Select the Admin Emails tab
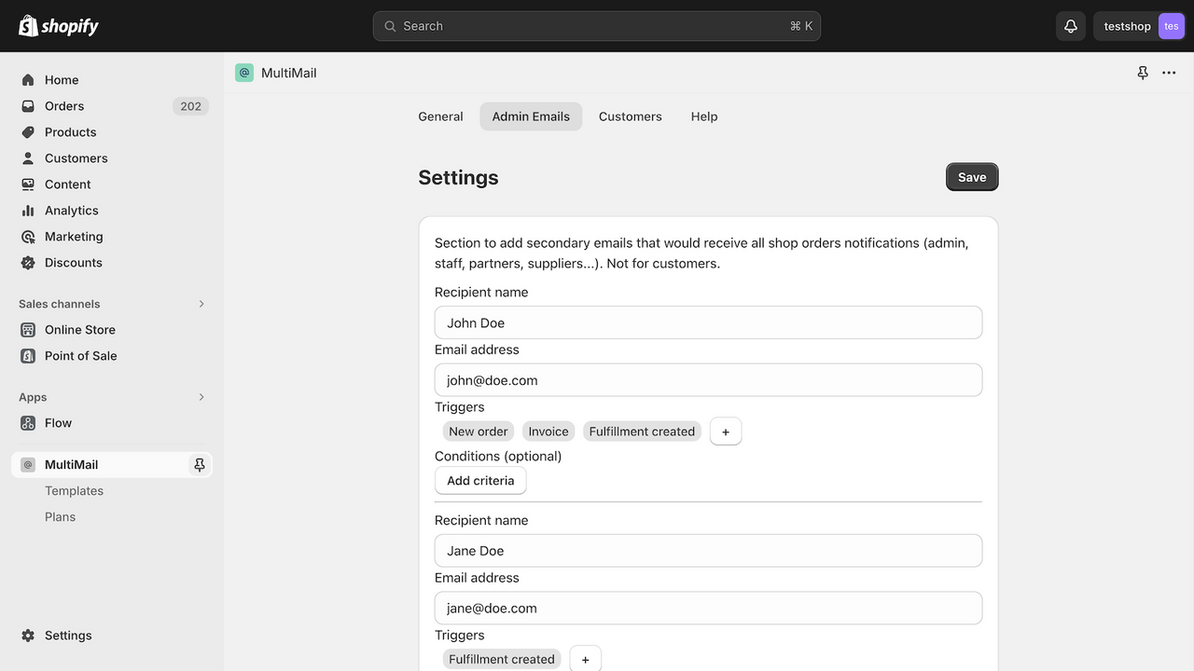The width and height of the screenshot is (1194, 671). [531, 116]
